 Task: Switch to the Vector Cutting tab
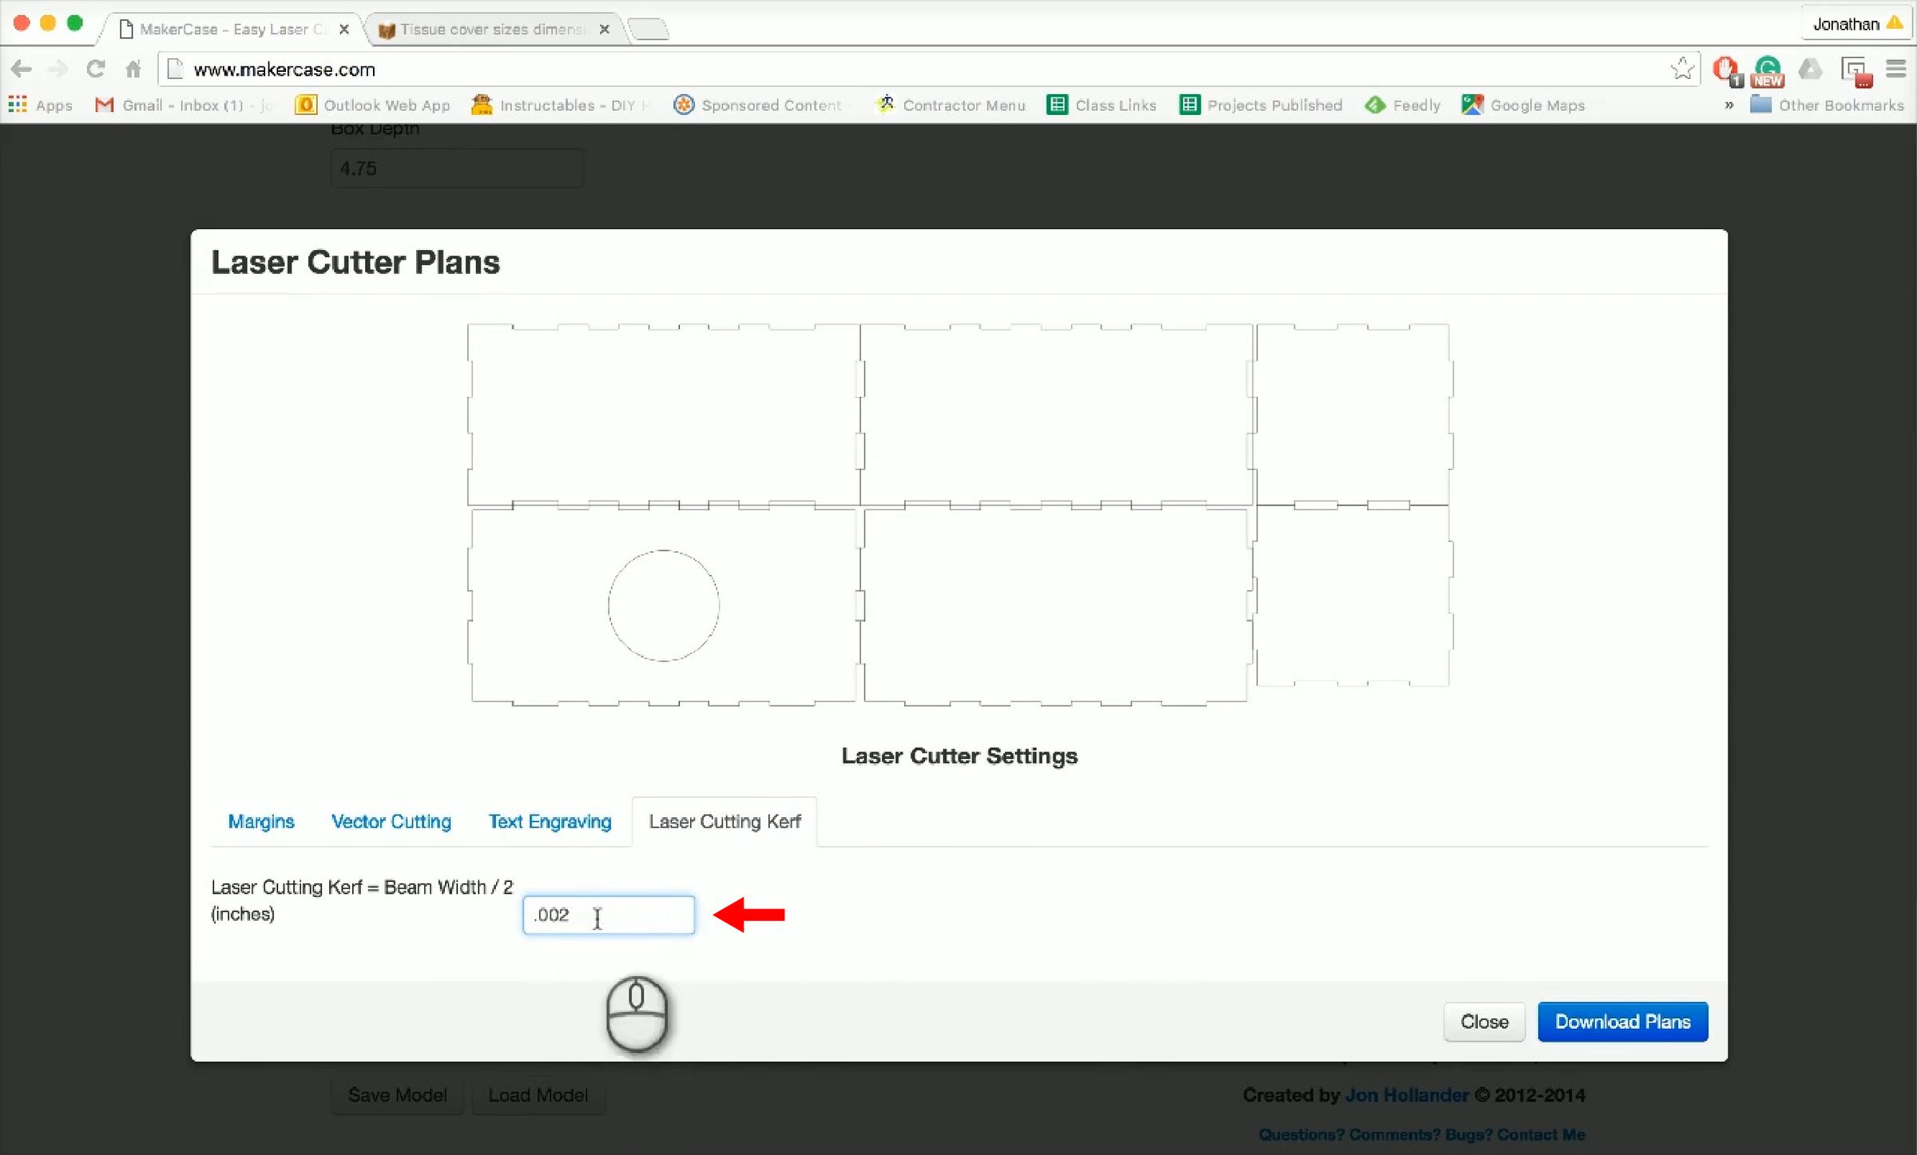click(391, 821)
